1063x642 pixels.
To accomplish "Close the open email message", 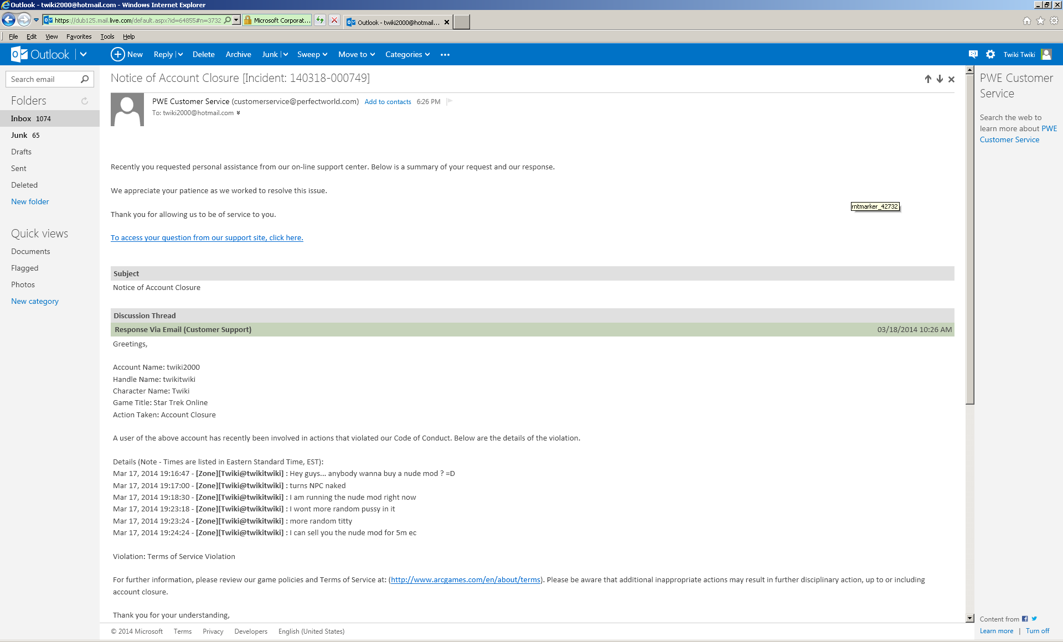I will pos(951,79).
